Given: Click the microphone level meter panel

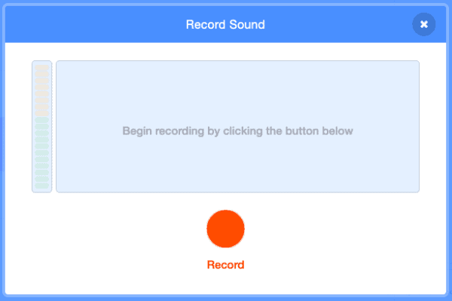Looking at the screenshot, I should click(x=41, y=127).
